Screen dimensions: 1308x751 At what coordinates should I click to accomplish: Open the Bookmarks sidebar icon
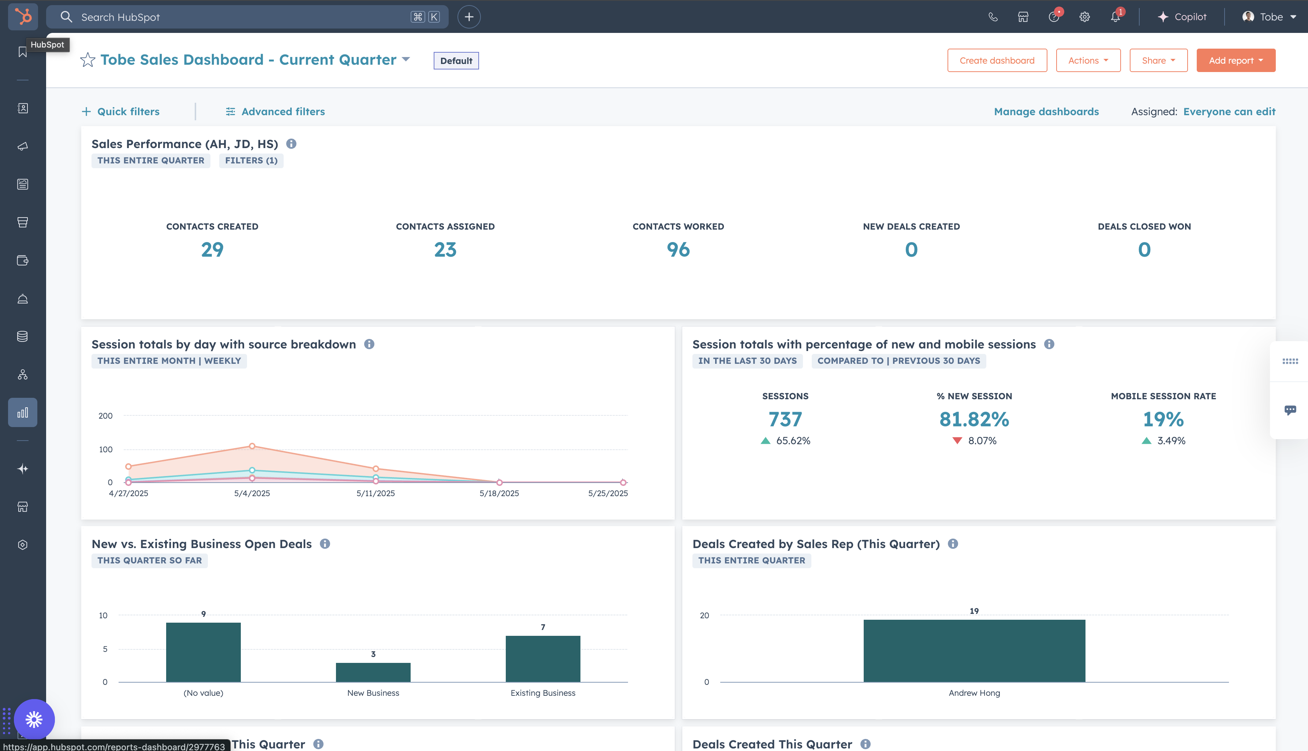tap(23, 52)
